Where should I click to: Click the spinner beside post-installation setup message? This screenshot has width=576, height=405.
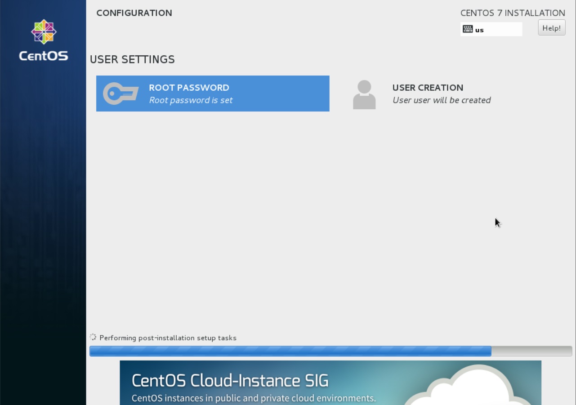click(x=93, y=337)
